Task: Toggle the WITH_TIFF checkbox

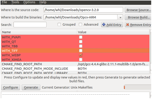Action: click(81, 50)
